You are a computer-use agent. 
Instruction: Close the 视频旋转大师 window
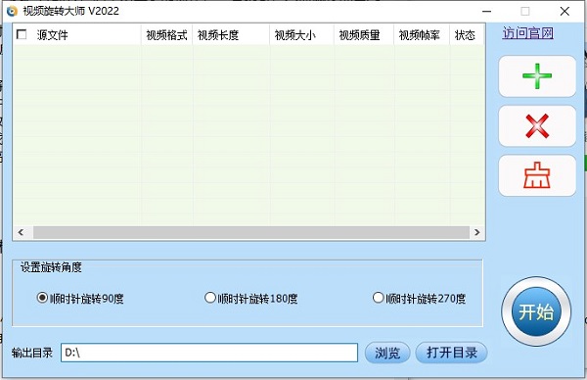[x=564, y=11]
